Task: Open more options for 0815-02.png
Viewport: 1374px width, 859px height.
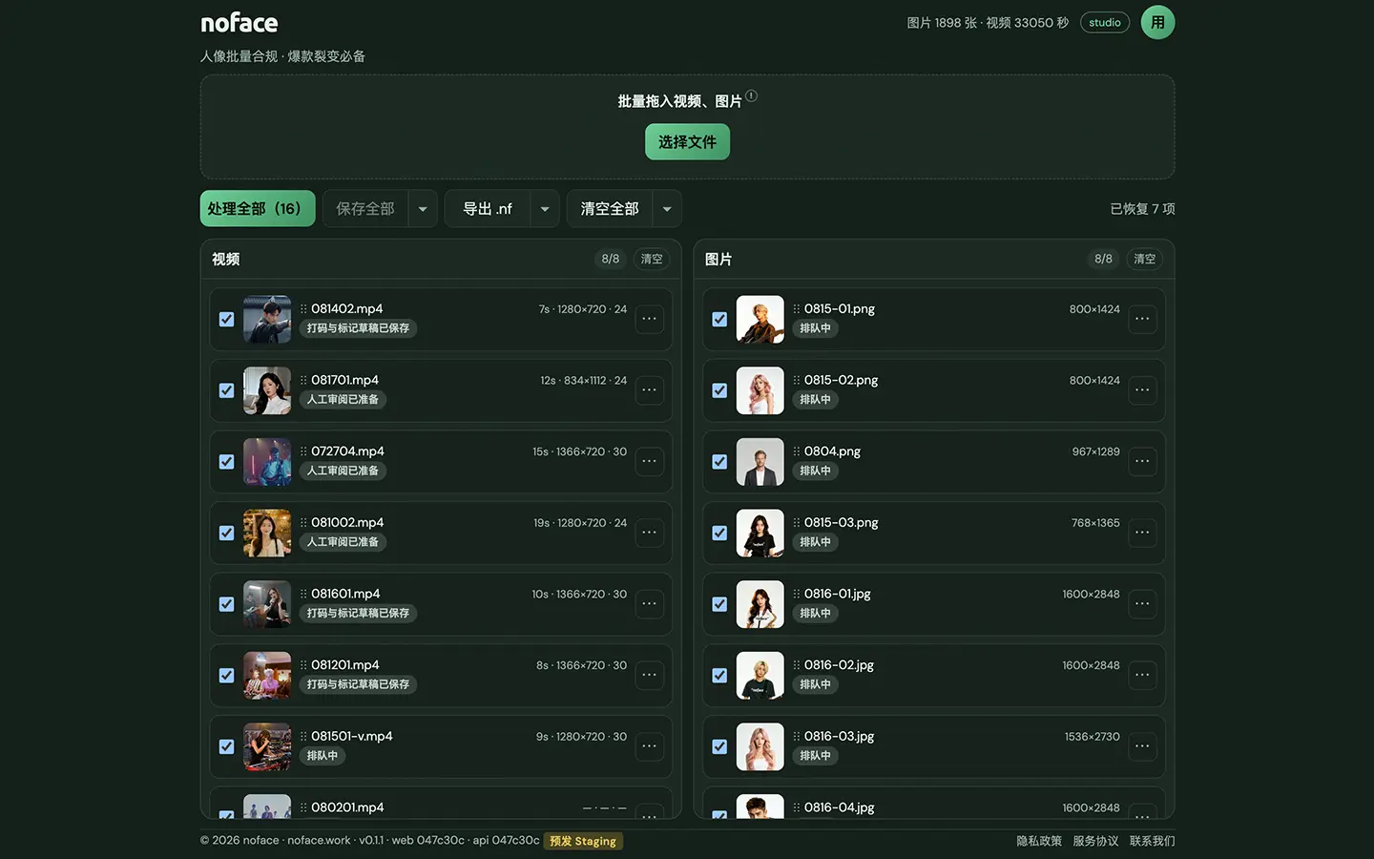Action: pyautogui.click(x=1142, y=390)
